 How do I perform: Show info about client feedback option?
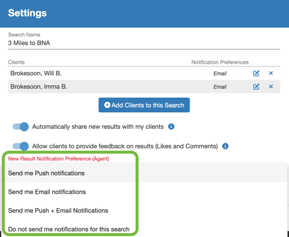click(x=225, y=146)
